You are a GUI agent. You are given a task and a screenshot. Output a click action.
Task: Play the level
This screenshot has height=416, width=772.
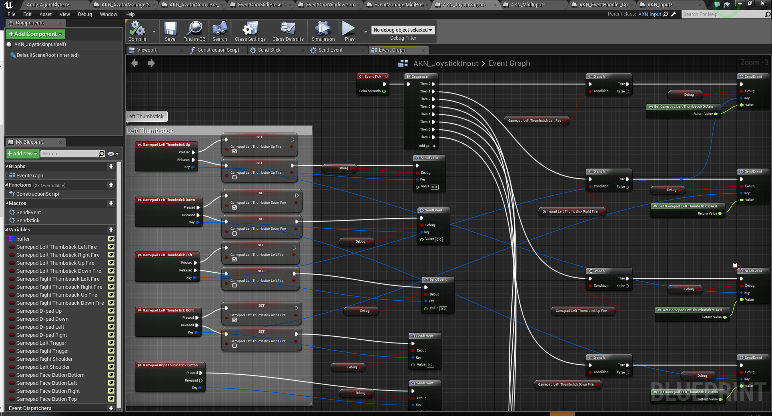click(349, 31)
